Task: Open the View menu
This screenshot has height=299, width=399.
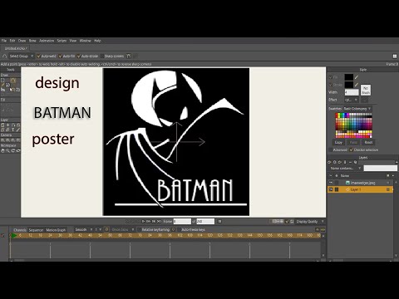Action: 73,41
